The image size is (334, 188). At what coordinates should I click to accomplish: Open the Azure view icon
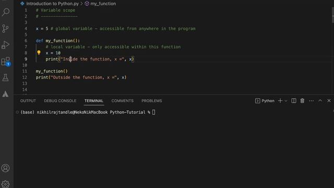point(5,94)
